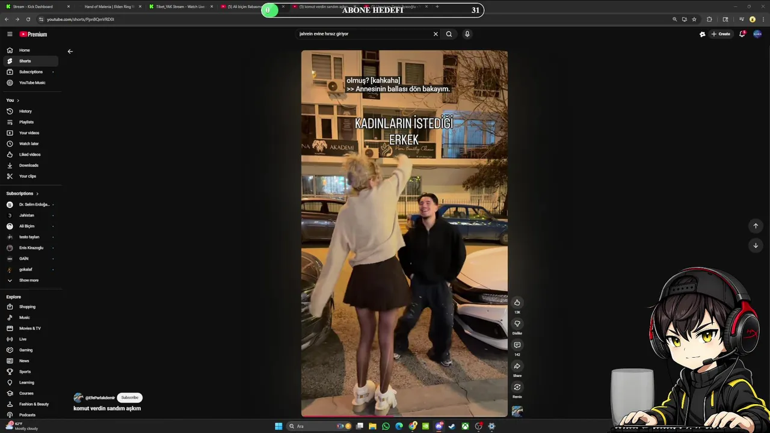Open Your clips
The image size is (770, 433).
point(30,176)
